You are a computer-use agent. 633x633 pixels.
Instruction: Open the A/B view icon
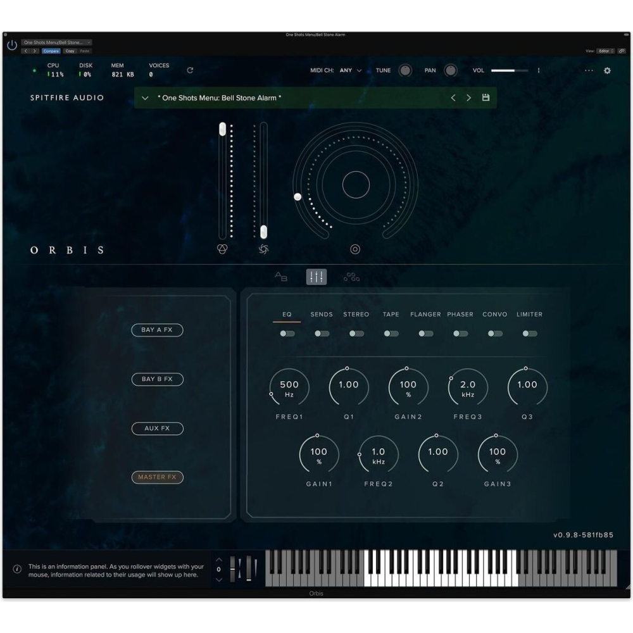pyautogui.click(x=281, y=277)
